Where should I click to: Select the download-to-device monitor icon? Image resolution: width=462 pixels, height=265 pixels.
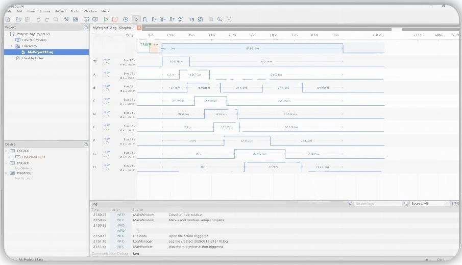point(95,19)
